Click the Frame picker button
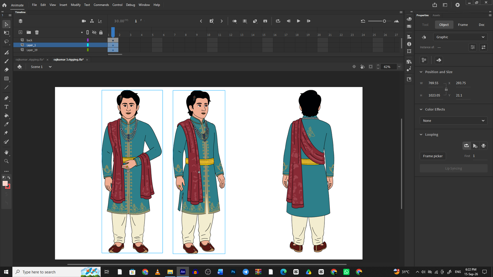Image resolution: width=493 pixels, height=277 pixels. tap(433, 156)
